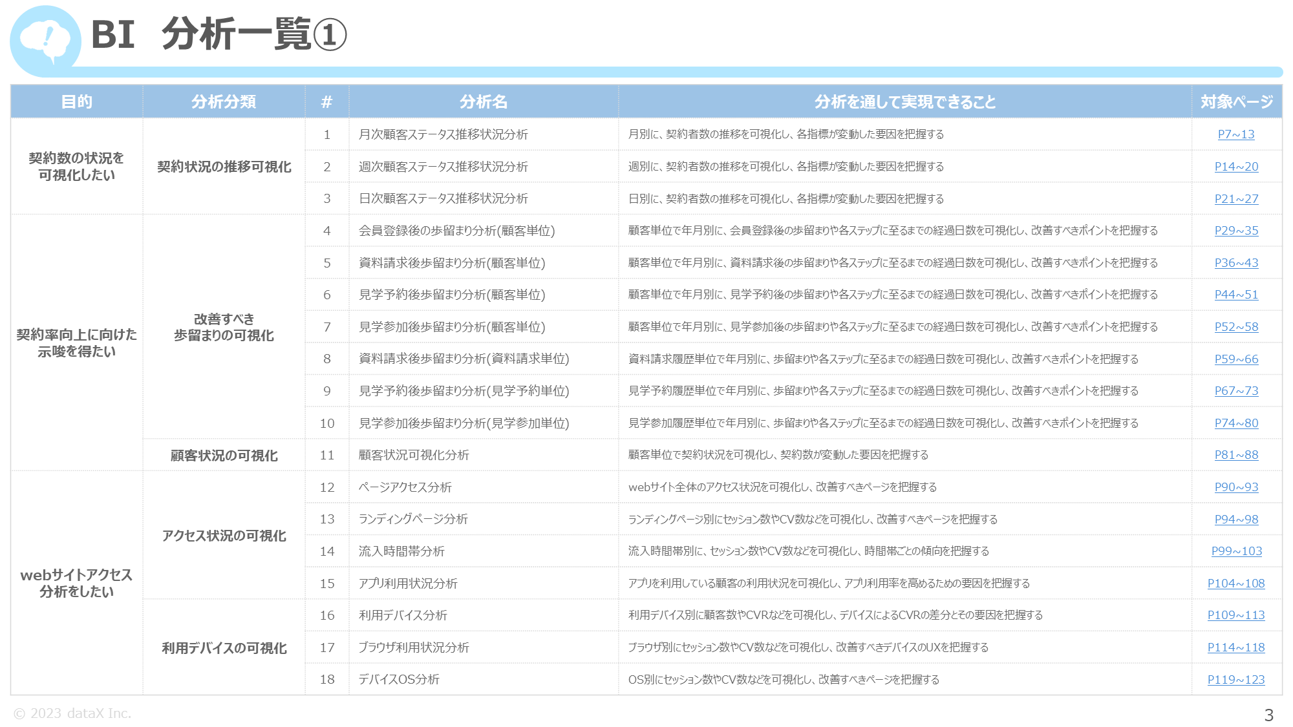
Task: Select the 目的 column header
Action: point(77,101)
